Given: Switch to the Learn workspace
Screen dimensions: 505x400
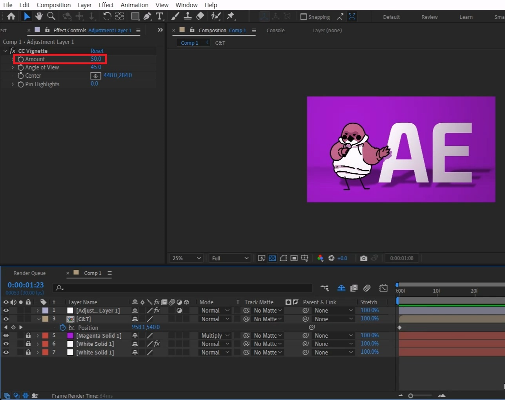Looking at the screenshot, I should [x=466, y=17].
